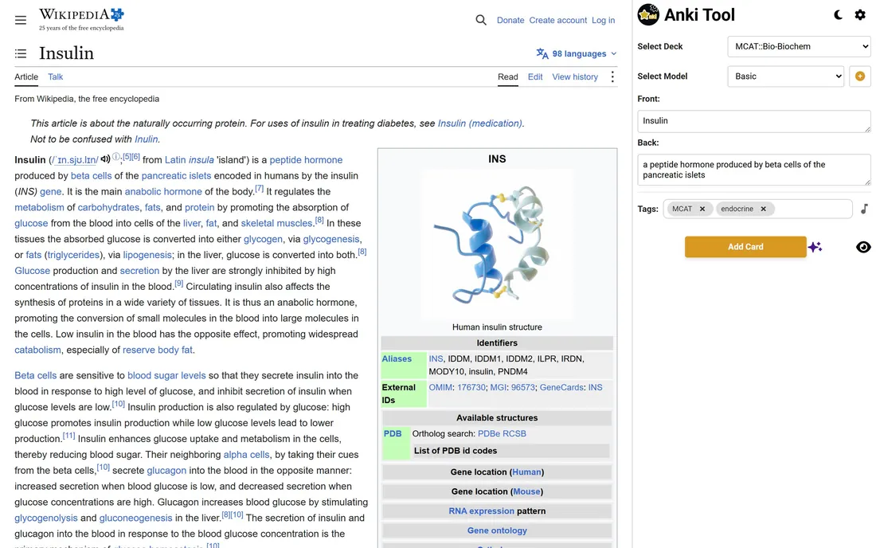The width and height of the screenshot is (876, 548).
Task: Open the vertical three-dot tools menu
Action: 612,76
